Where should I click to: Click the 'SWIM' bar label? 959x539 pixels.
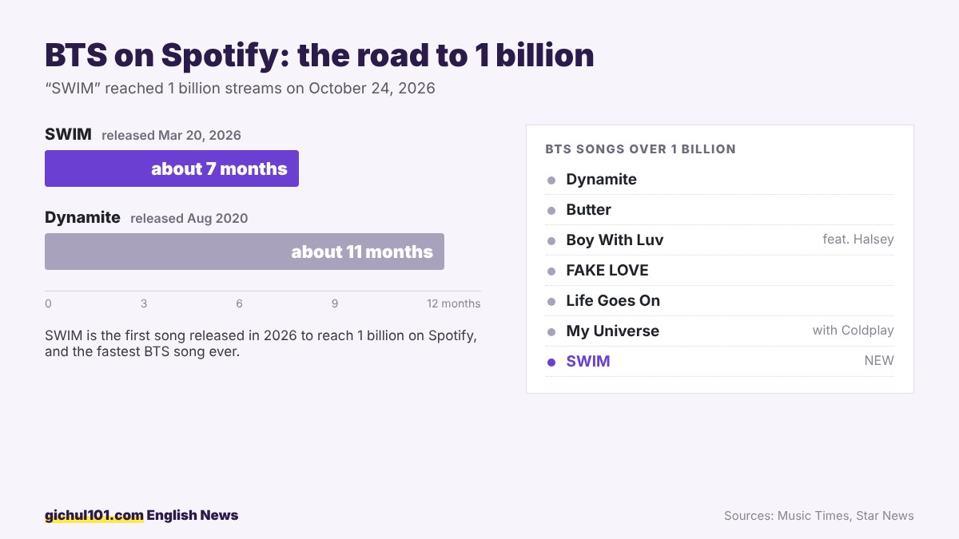point(68,134)
